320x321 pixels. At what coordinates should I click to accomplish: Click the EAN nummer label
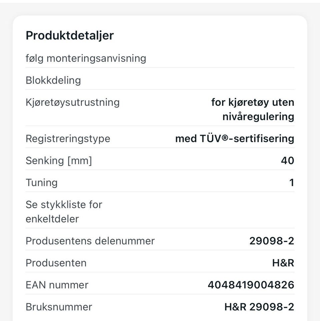tap(57, 285)
